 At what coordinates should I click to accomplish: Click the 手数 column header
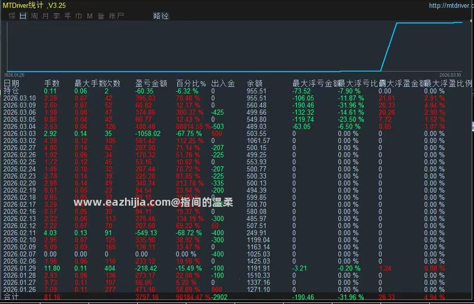coord(52,83)
